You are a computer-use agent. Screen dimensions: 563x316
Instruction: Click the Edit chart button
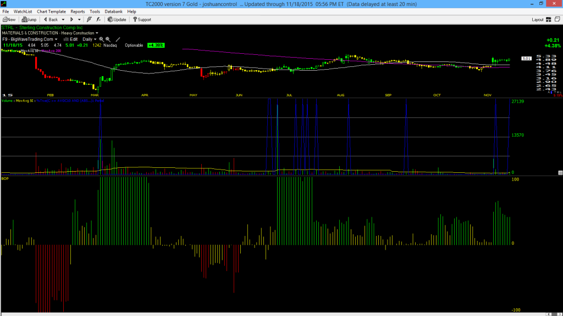(71, 39)
